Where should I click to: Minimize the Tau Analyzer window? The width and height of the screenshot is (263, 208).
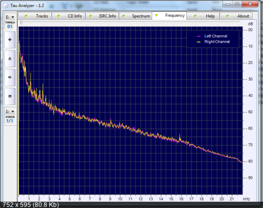coord(228,4)
